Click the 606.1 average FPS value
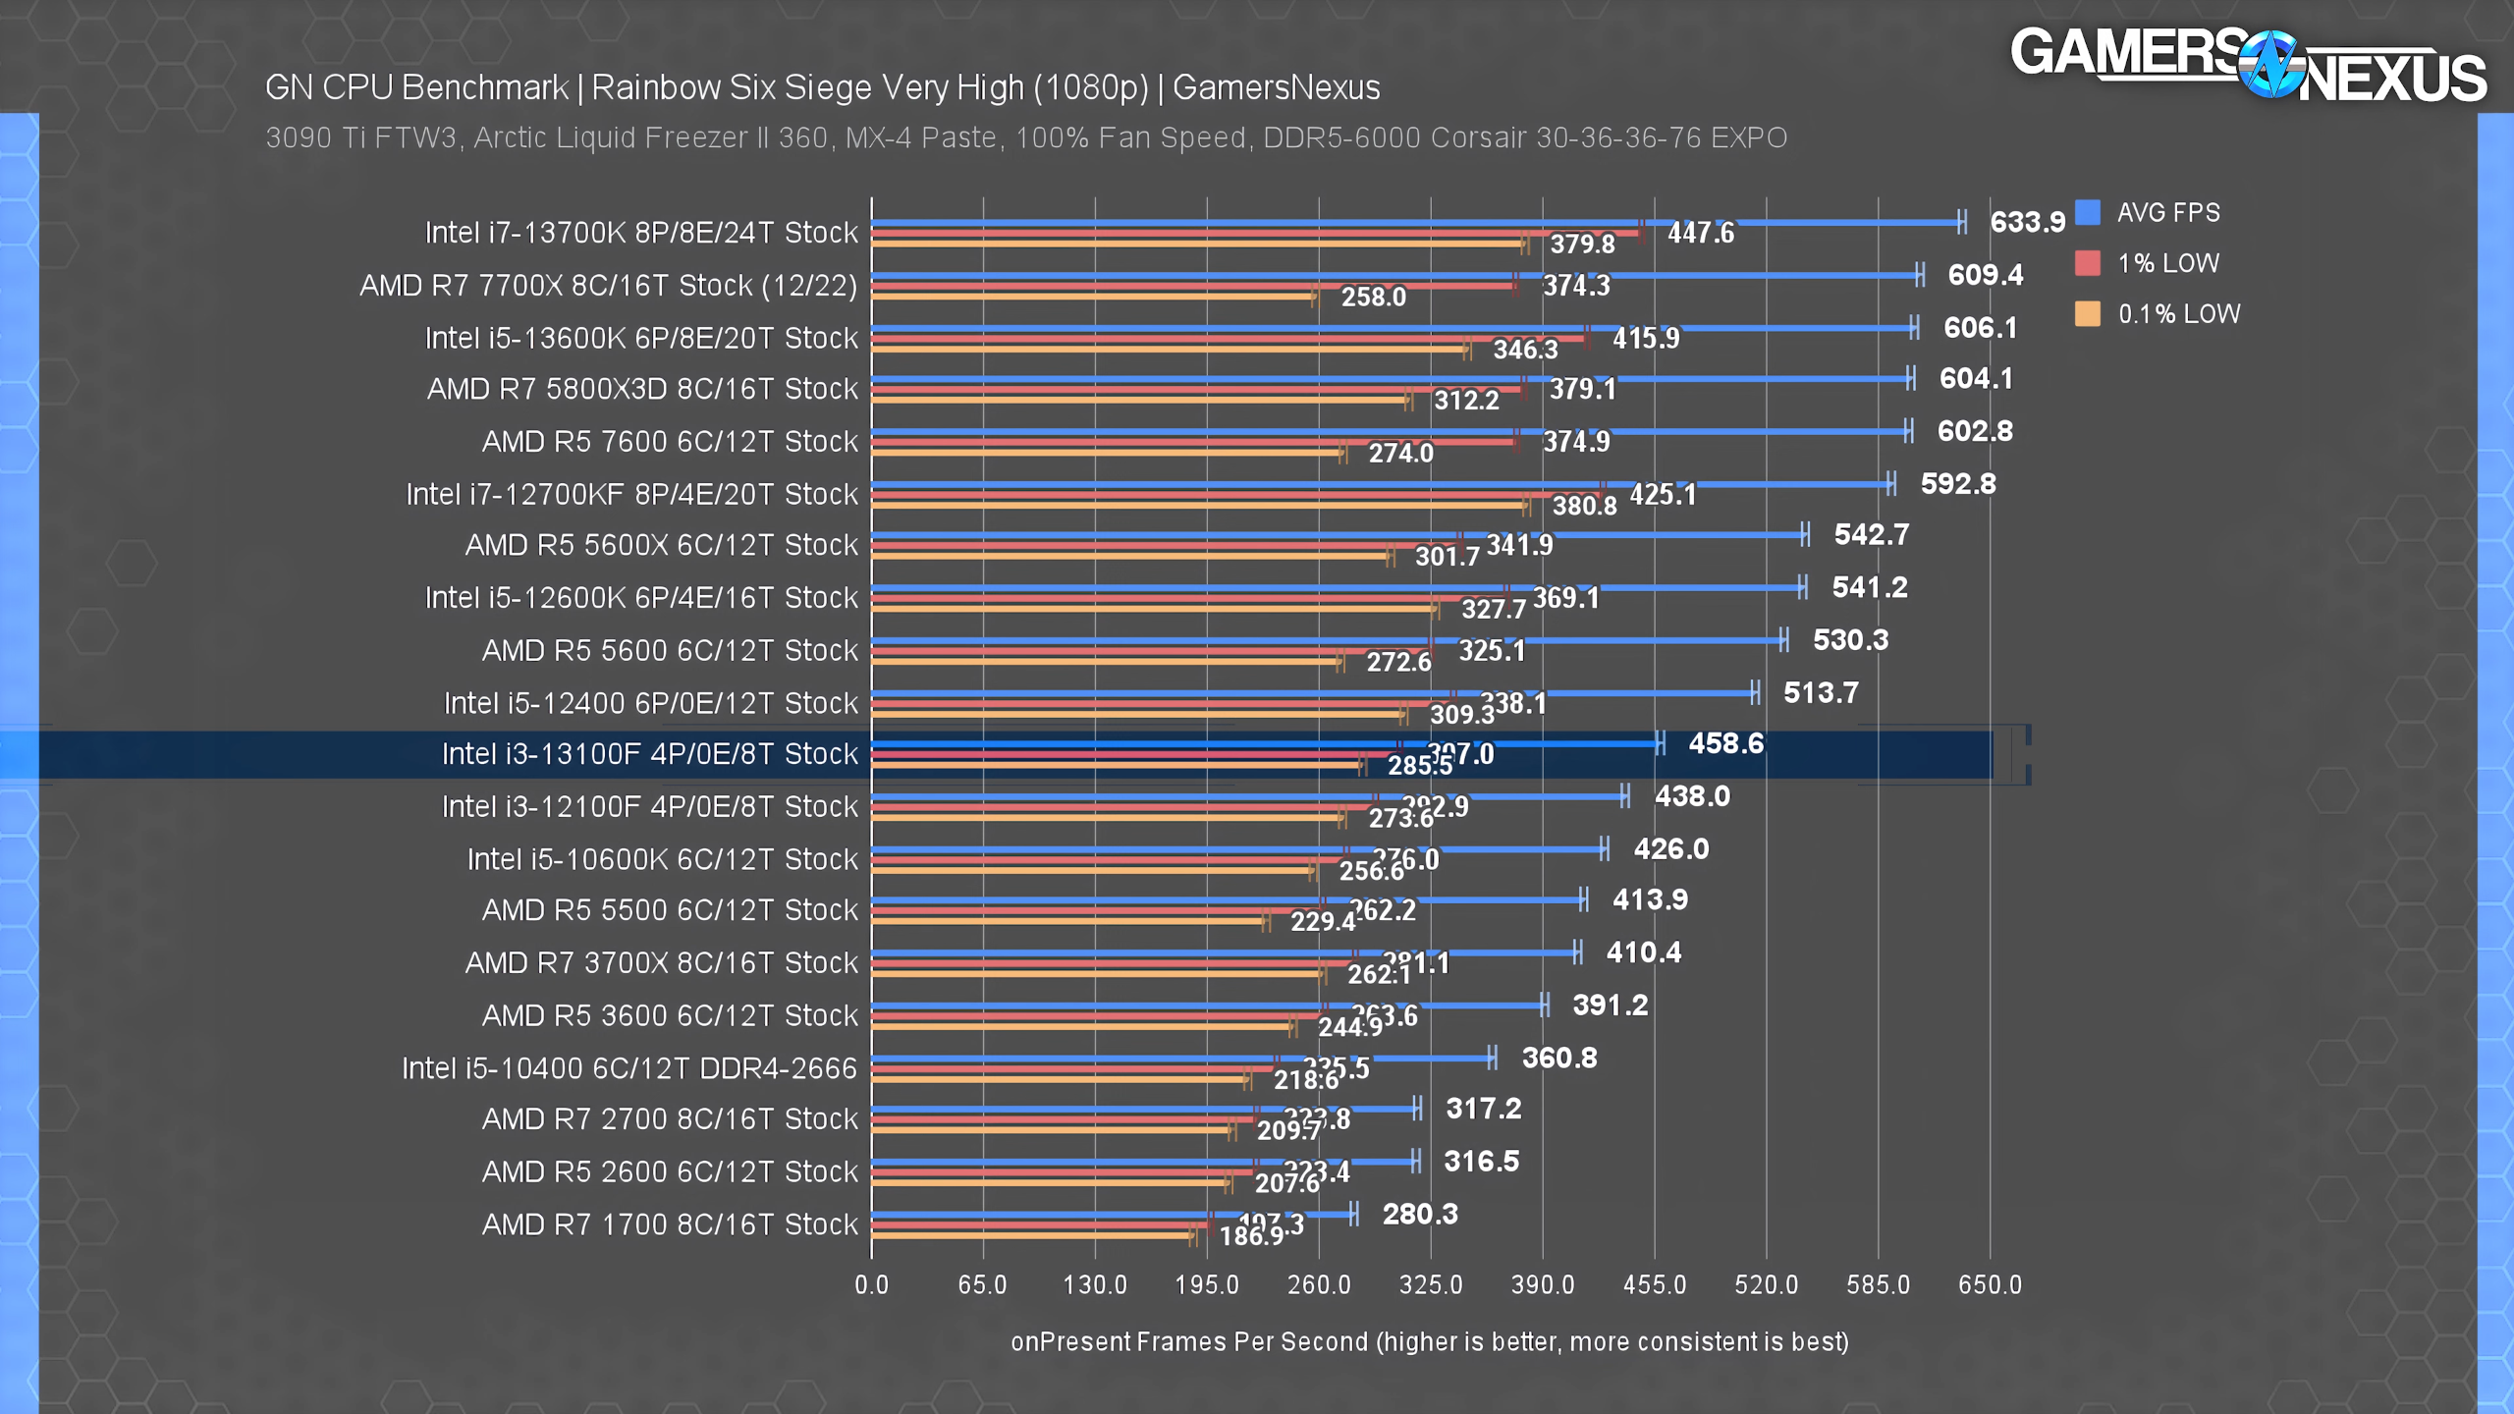This screenshot has width=2514, height=1414. pos(1980,328)
